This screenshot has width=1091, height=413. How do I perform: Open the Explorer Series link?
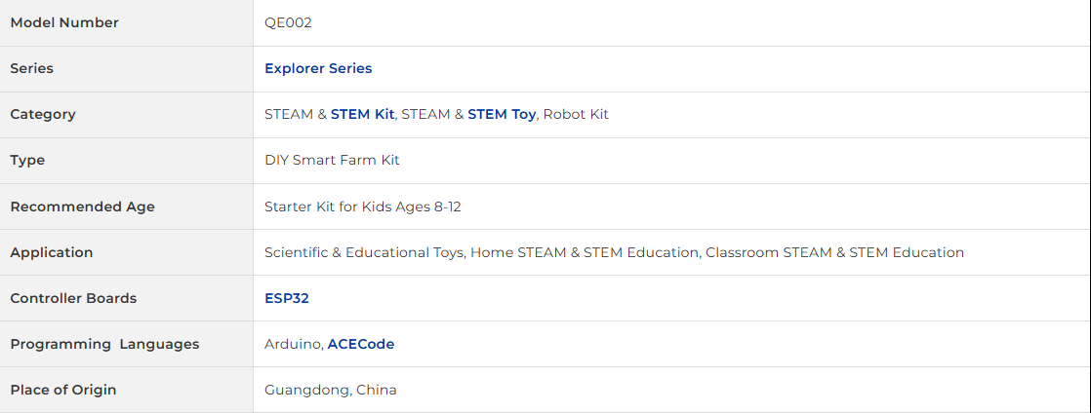pos(318,69)
